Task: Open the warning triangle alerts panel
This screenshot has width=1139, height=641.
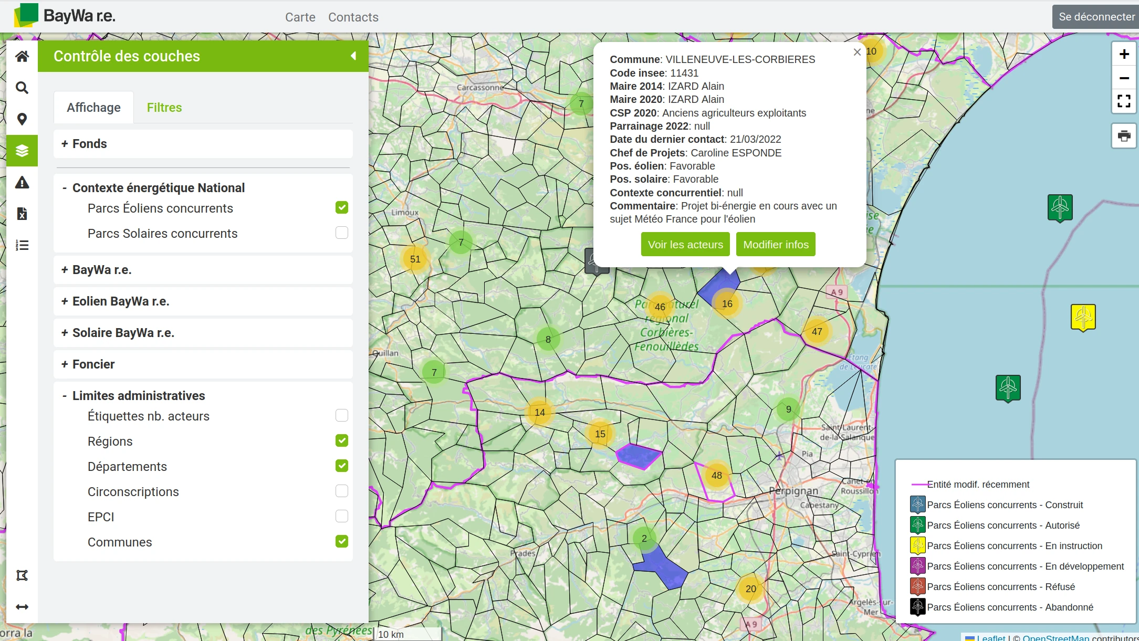Action: 22,182
